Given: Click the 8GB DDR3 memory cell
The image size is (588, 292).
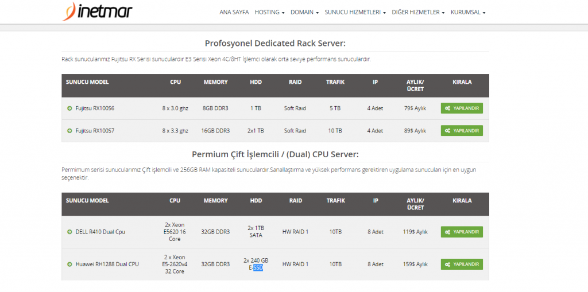Looking at the screenshot, I should click(215, 108).
